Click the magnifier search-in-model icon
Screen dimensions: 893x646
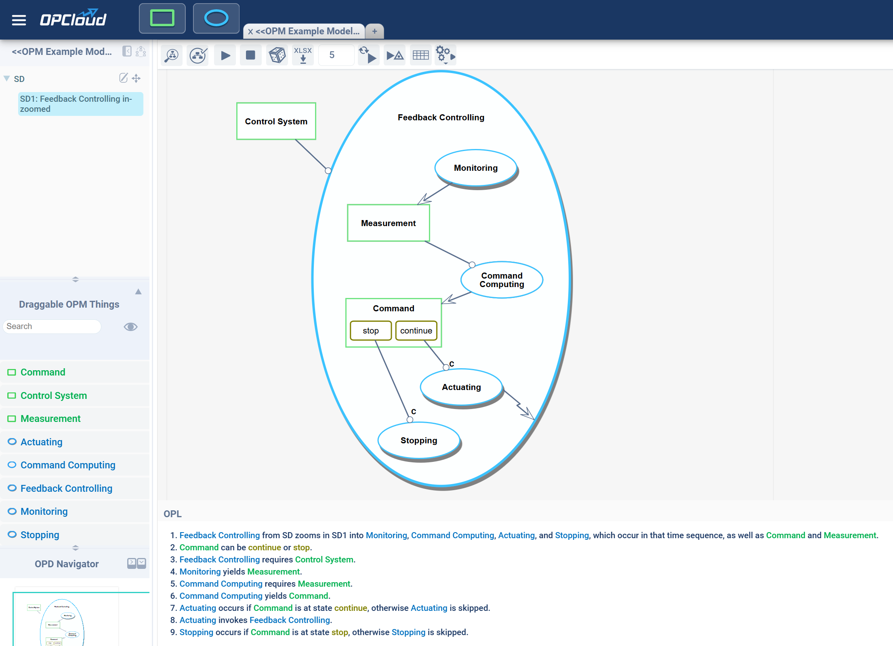click(x=172, y=55)
